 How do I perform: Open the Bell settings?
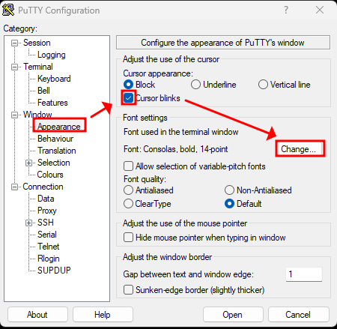[x=43, y=91]
